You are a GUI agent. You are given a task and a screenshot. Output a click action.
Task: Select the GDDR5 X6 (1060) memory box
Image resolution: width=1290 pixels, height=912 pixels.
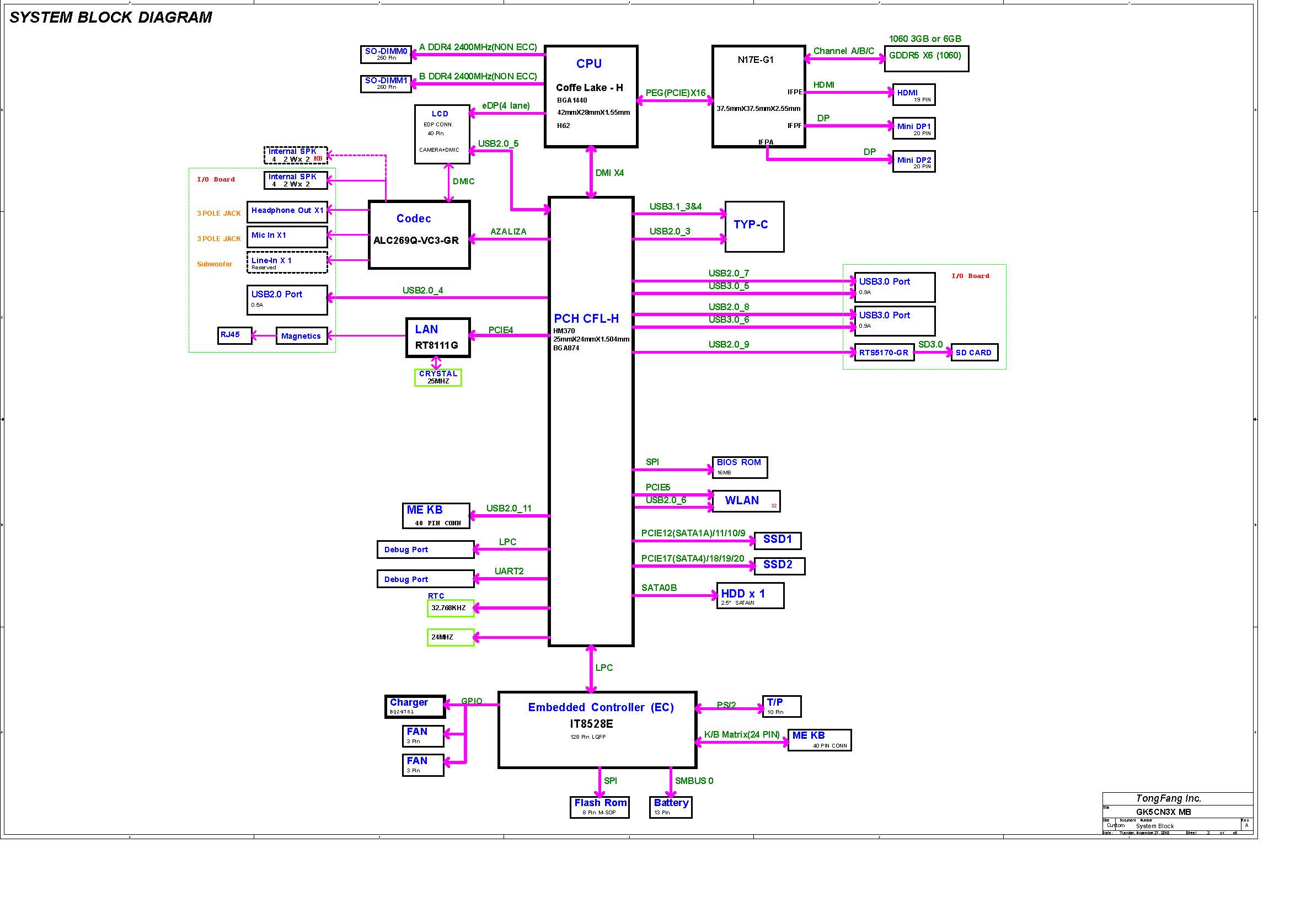pos(926,58)
